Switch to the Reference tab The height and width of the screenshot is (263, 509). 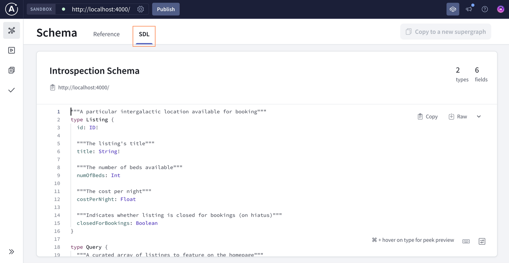(106, 34)
